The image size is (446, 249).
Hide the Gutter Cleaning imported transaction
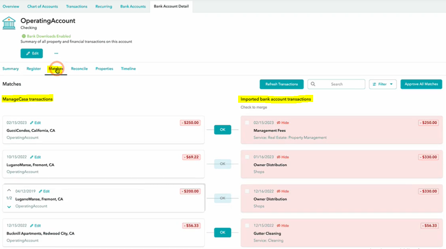283,226
